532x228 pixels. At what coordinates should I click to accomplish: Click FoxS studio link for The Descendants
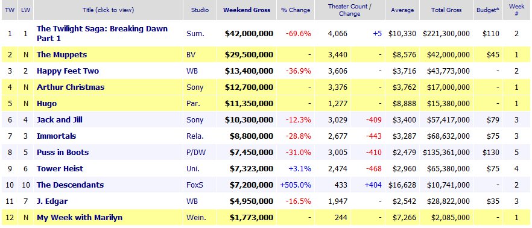(195, 185)
